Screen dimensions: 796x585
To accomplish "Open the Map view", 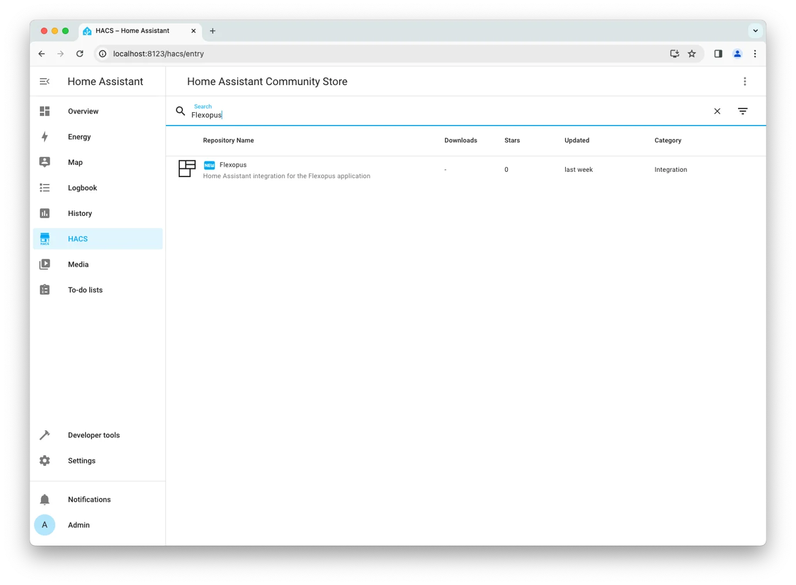I will tap(75, 162).
